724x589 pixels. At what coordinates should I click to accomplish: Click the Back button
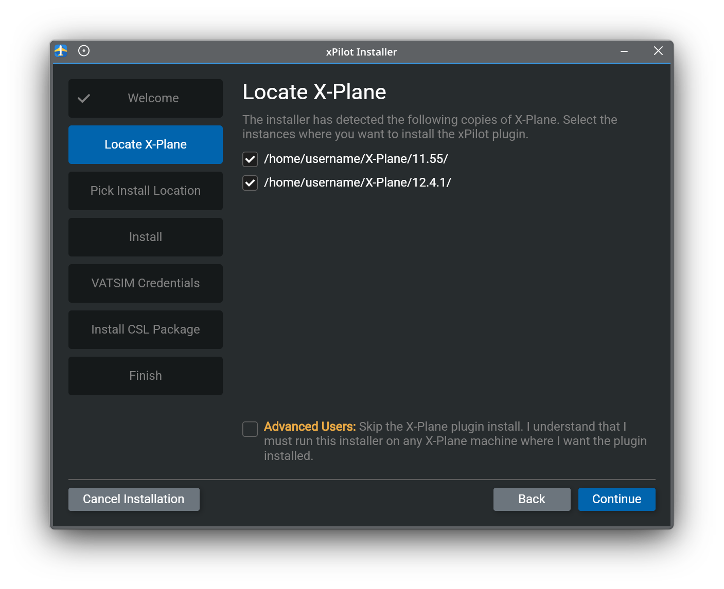(x=532, y=499)
